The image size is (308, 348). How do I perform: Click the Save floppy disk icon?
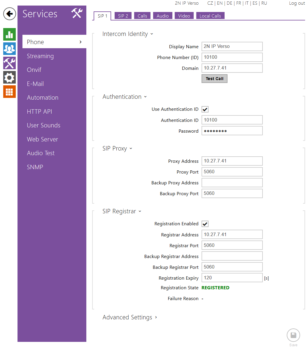click(293, 335)
